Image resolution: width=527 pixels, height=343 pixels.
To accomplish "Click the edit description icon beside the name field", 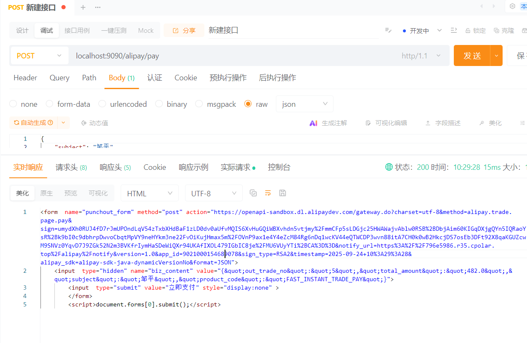I will pyautogui.click(x=388, y=30).
